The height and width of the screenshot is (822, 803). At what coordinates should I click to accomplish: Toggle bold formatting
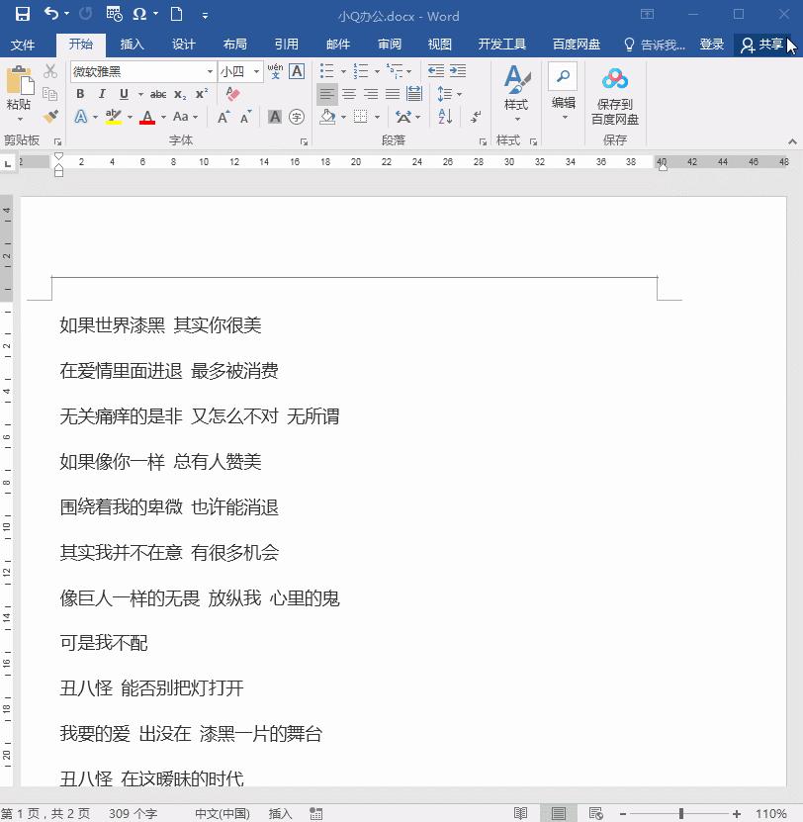pos(80,94)
